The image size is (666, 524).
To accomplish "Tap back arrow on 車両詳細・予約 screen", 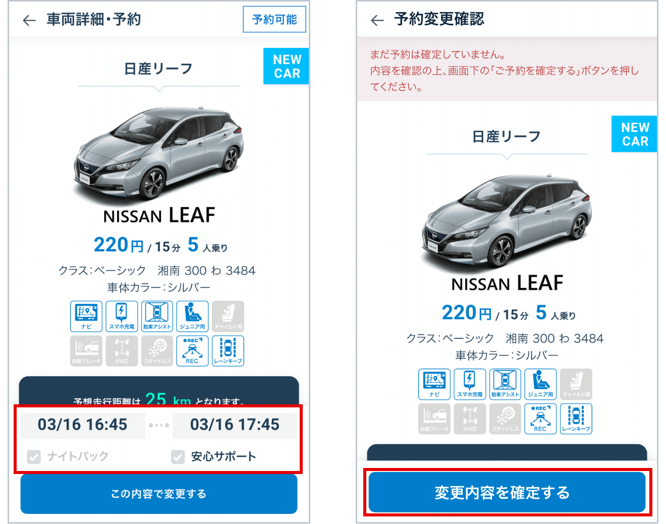I will click(x=29, y=20).
